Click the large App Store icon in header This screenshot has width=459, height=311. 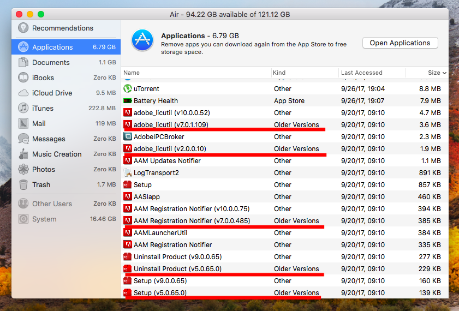tap(142, 40)
